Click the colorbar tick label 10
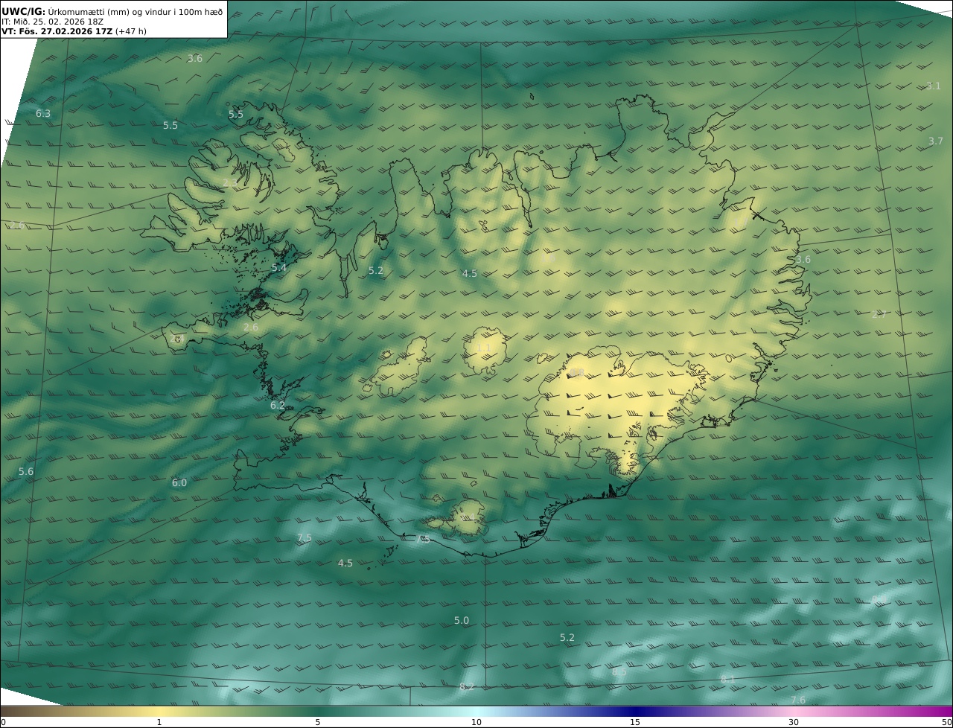The width and height of the screenshot is (953, 728). [476, 722]
